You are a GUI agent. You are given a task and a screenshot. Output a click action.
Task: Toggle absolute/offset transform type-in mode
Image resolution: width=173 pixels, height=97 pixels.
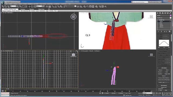click(x=102, y=93)
